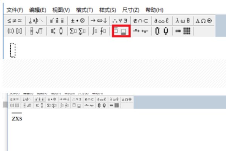Image resolution: width=226 pixels, height=151 pixels.
Task: Open summation templates palette in empty-slot window
Action: [x=78, y=31]
